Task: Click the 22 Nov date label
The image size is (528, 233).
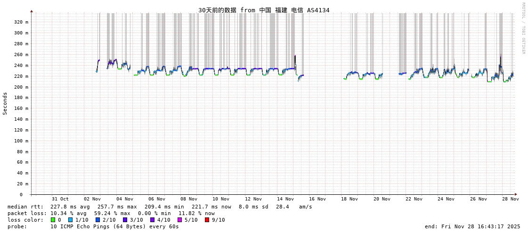Action: 414,199
